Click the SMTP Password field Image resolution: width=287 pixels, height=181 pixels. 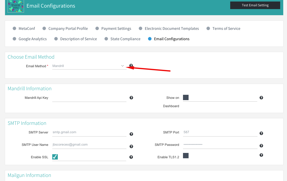tap(220, 145)
